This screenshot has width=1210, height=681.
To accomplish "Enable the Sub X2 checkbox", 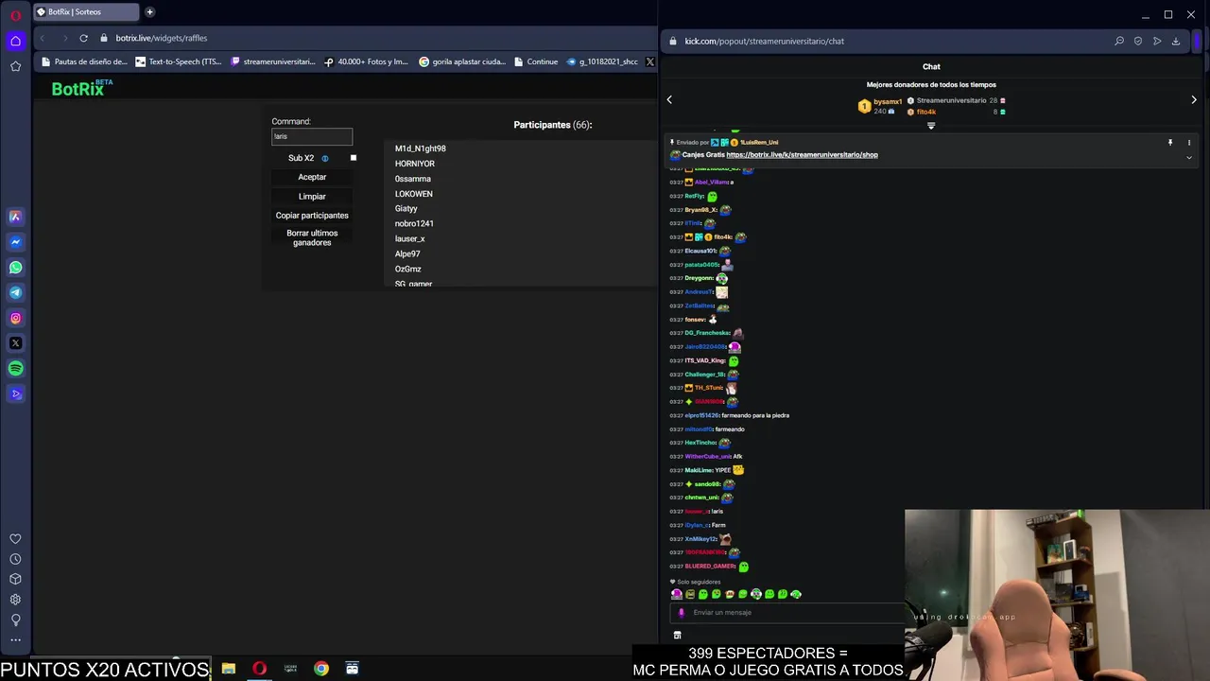I will pyautogui.click(x=354, y=158).
